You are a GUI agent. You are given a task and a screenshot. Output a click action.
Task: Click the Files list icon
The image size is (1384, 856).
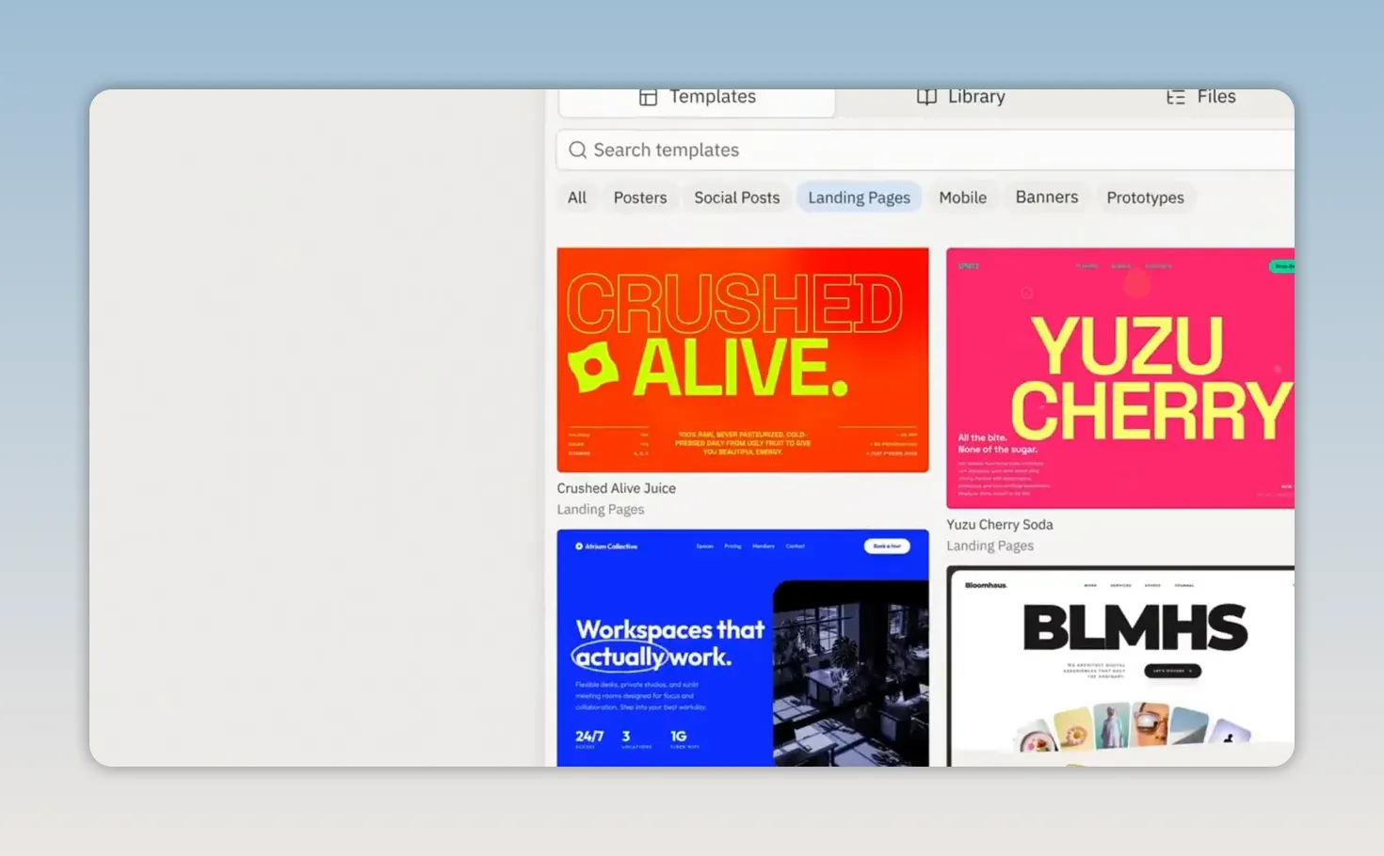1175,97
